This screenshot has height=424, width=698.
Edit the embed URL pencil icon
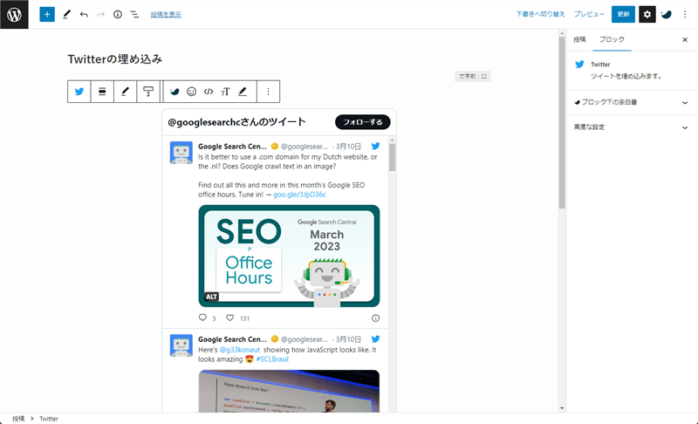click(x=125, y=92)
